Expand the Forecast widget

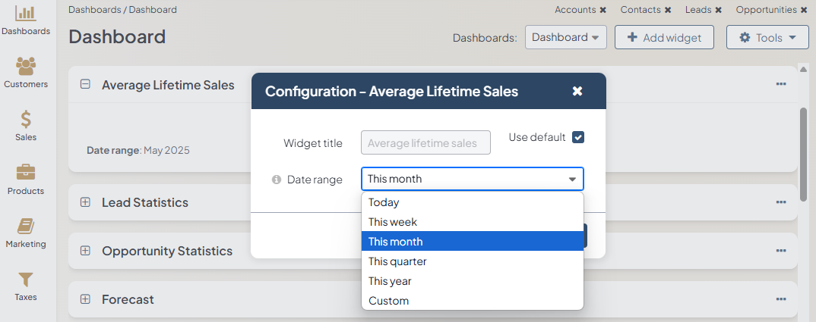(85, 299)
